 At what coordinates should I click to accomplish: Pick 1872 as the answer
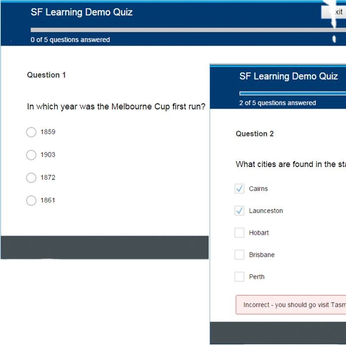pyautogui.click(x=31, y=177)
